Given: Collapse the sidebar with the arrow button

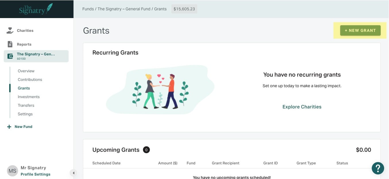Looking at the screenshot, I should 73,173.
